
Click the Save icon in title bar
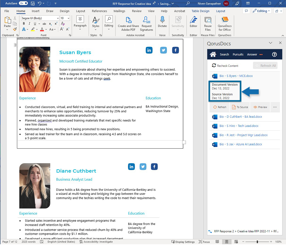click(33, 3)
